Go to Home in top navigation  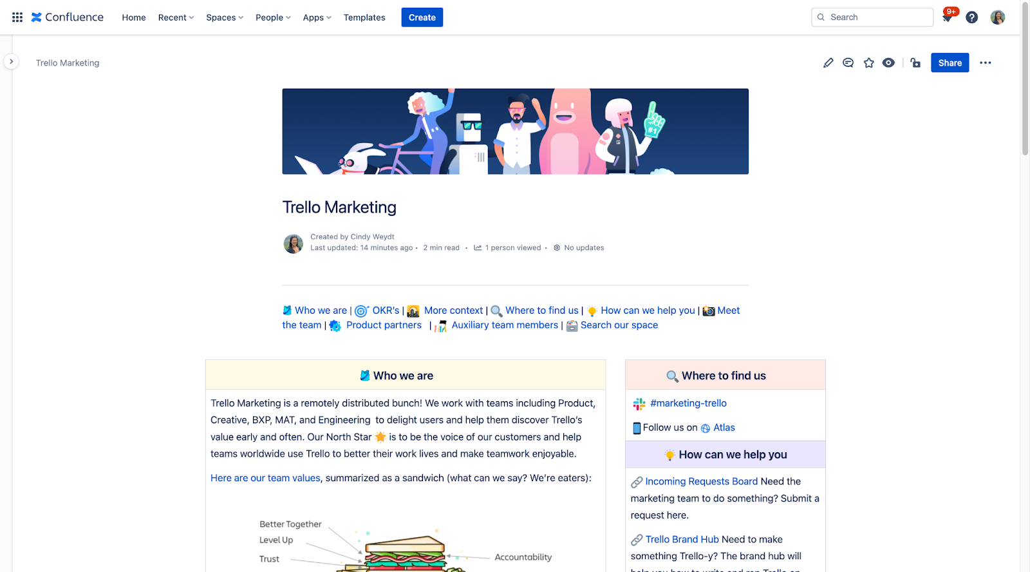coord(134,17)
